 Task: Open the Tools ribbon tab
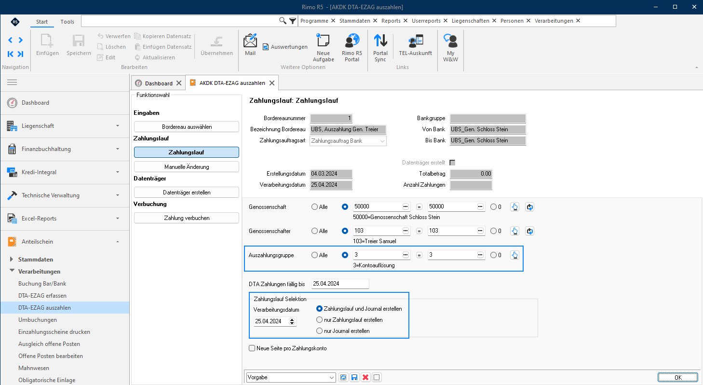pyautogui.click(x=68, y=22)
